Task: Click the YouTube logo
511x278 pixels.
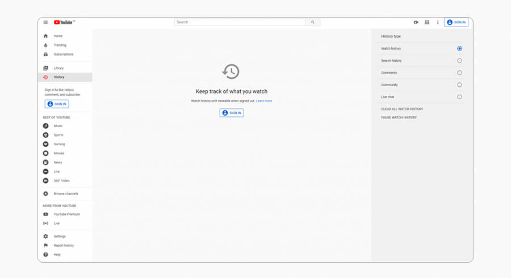Action: pyautogui.click(x=64, y=22)
